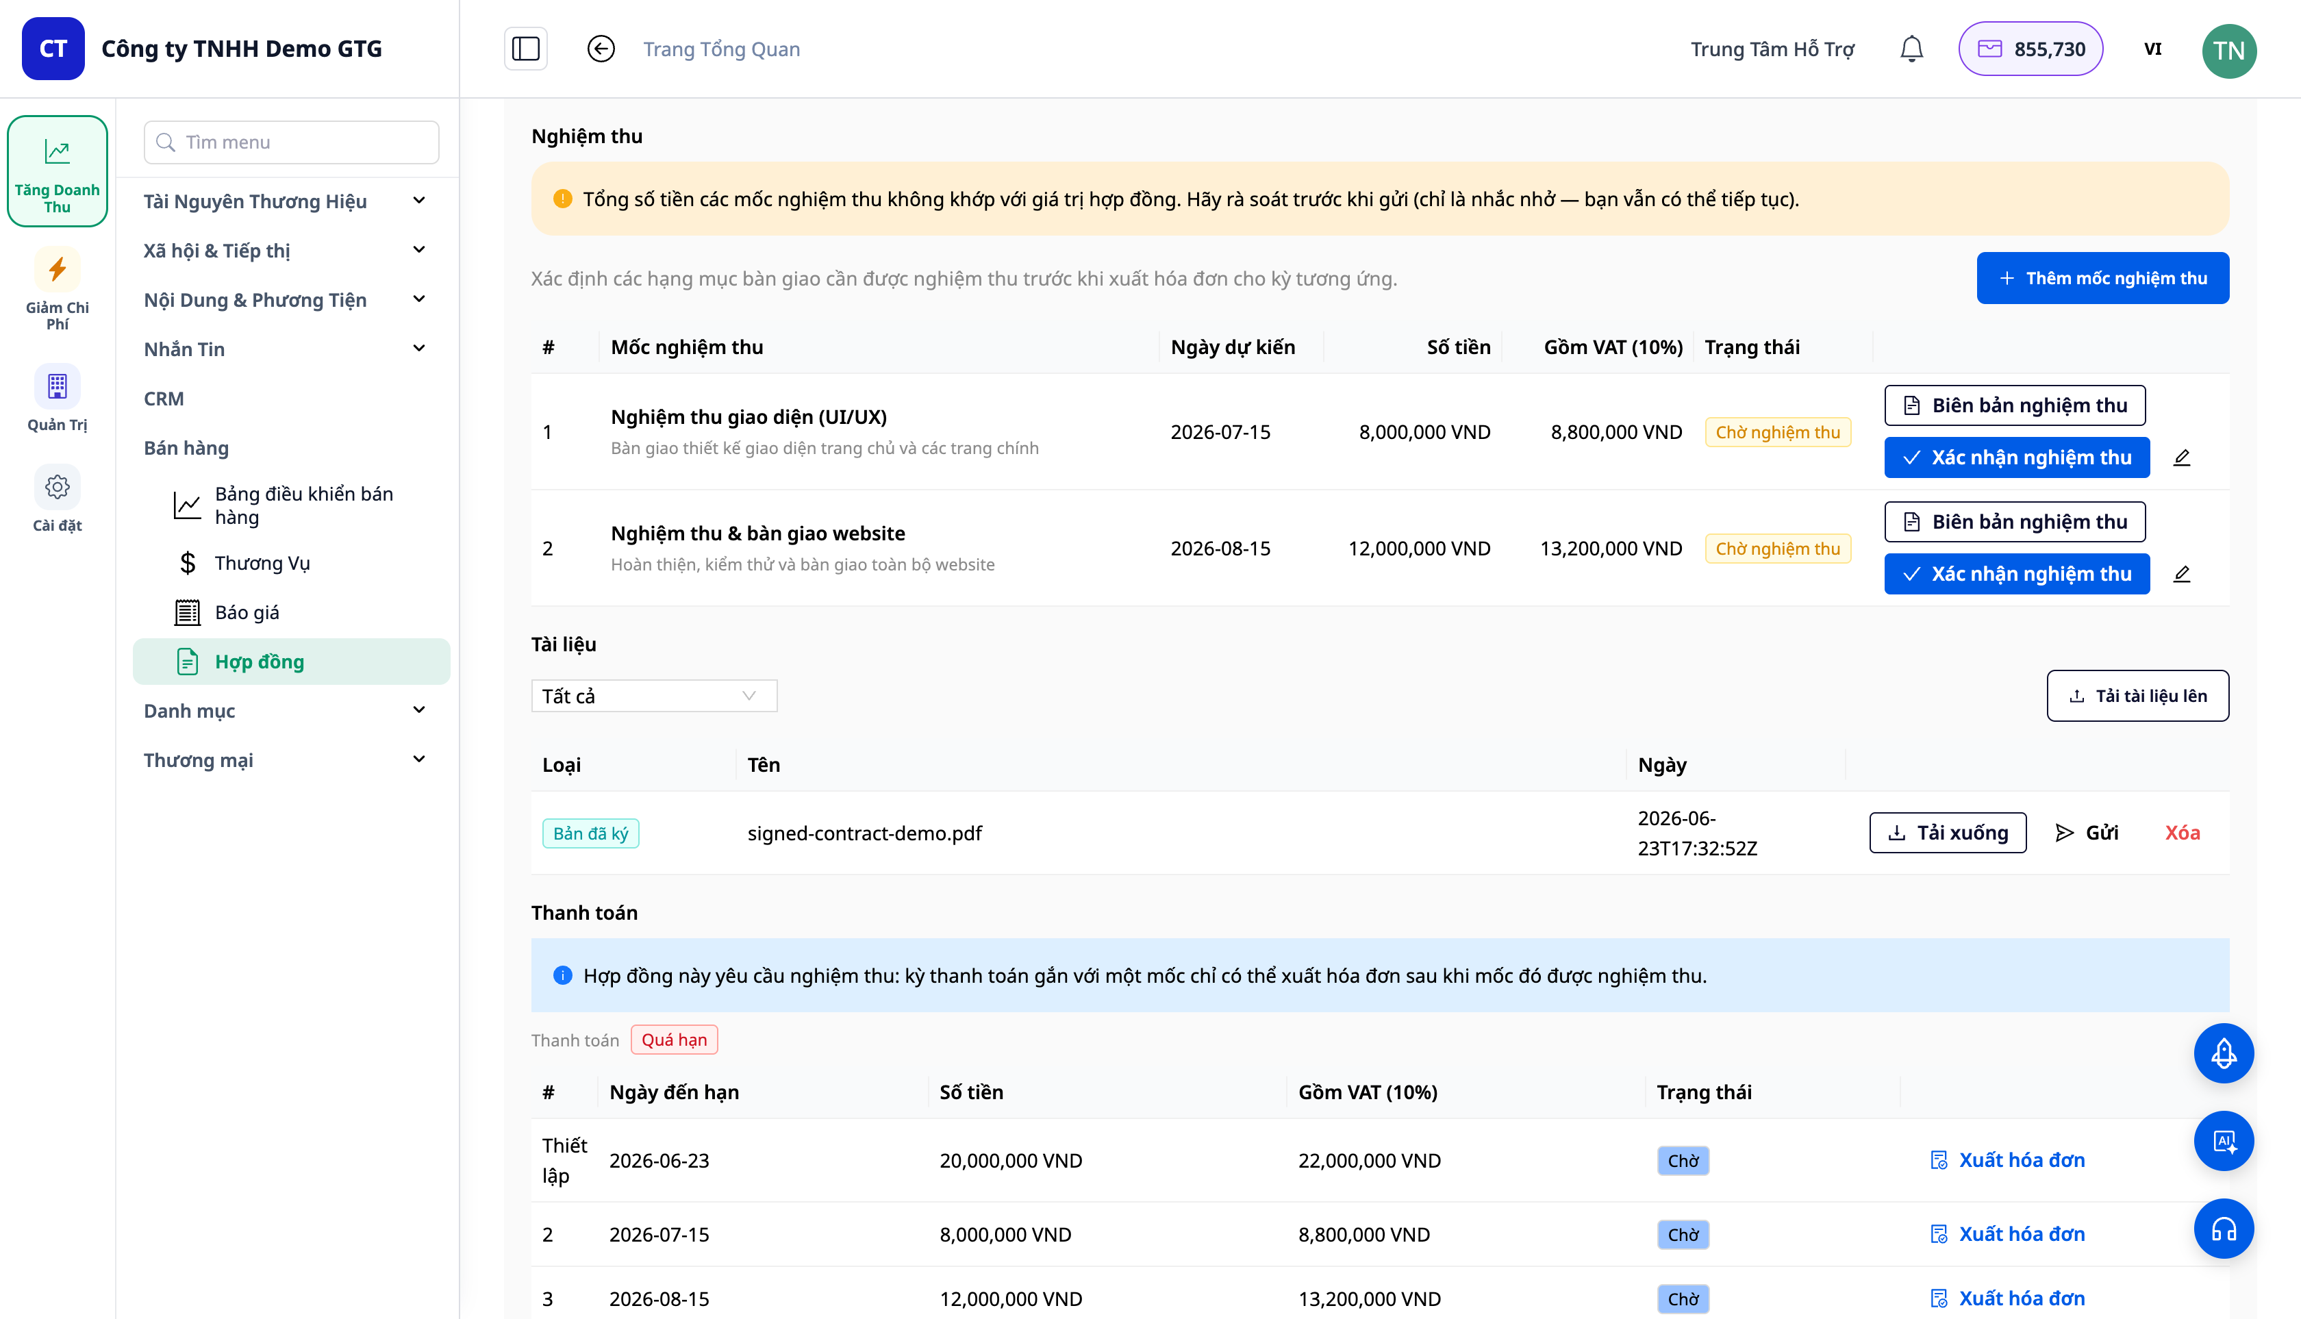
Task: Open Báo giá menu item
Action: pos(292,612)
